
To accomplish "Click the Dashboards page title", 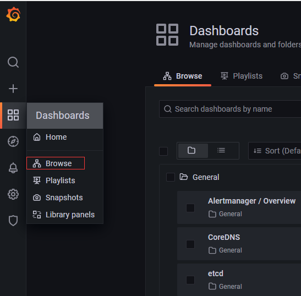I will (224, 31).
